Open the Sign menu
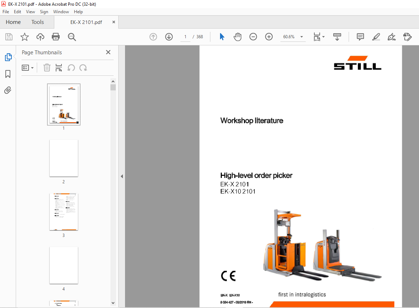This screenshot has height=308, width=419. tap(44, 12)
